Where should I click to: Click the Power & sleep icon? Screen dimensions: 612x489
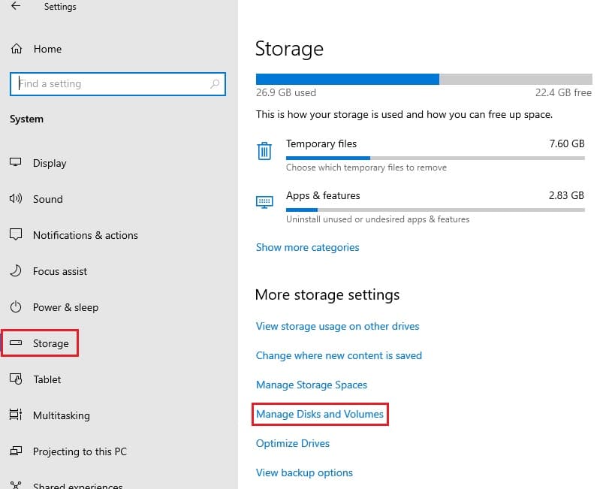[x=16, y=307]
